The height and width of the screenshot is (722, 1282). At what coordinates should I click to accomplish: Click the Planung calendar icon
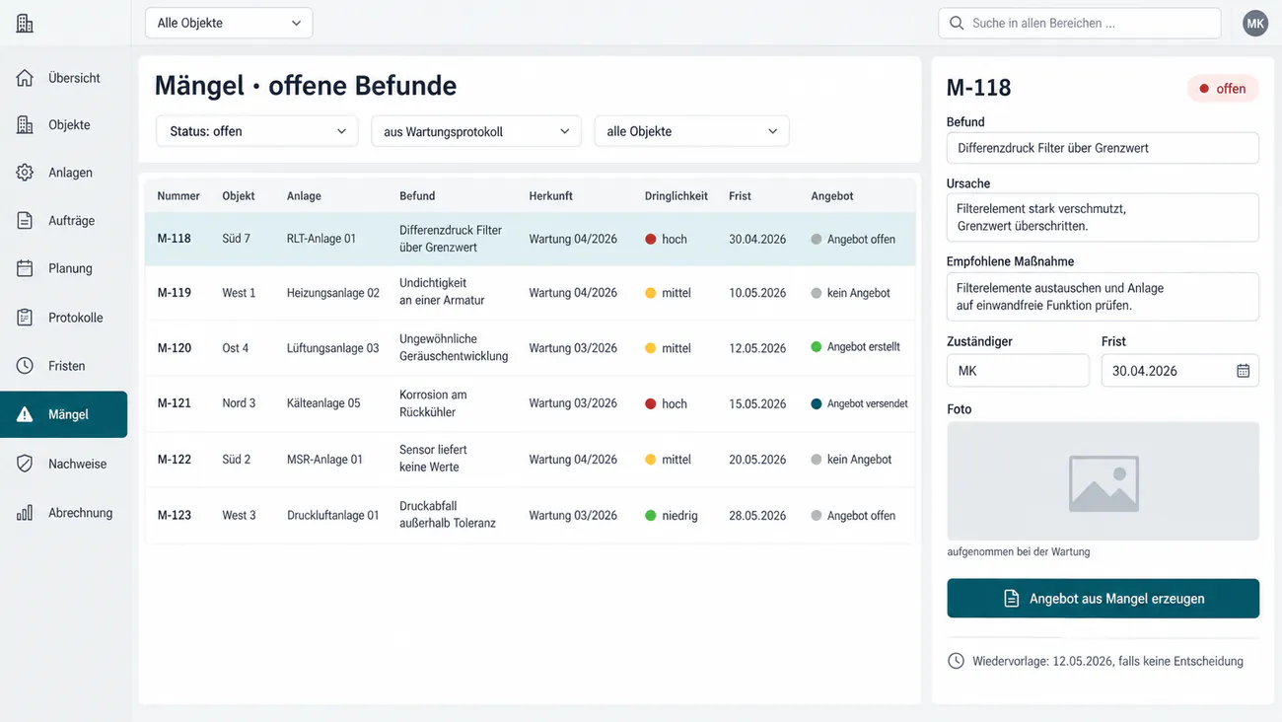(25, 268)
